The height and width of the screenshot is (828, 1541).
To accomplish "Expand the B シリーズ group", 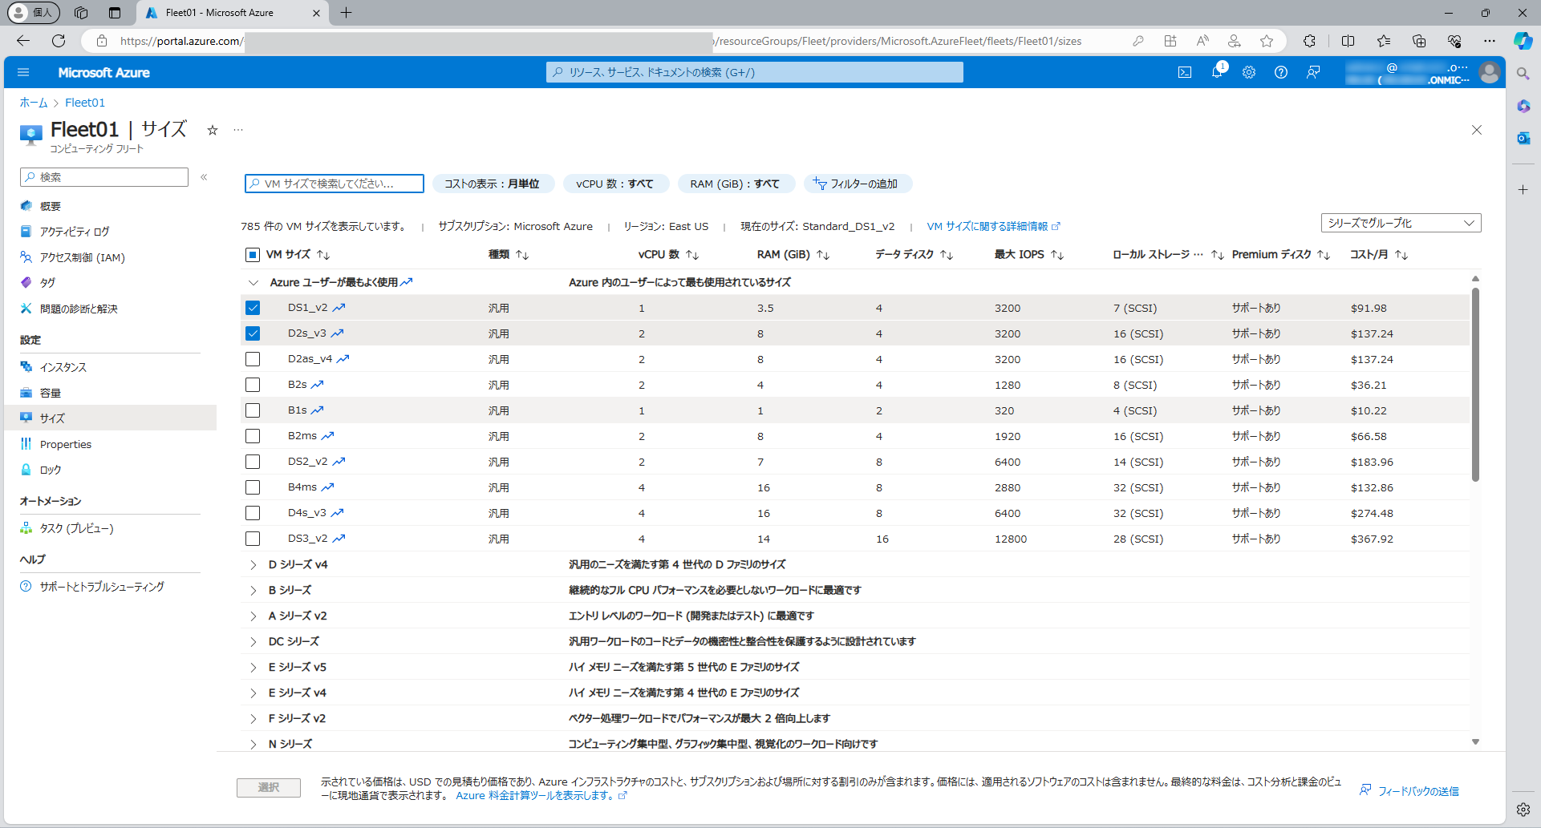I will (x=253, y=590).
